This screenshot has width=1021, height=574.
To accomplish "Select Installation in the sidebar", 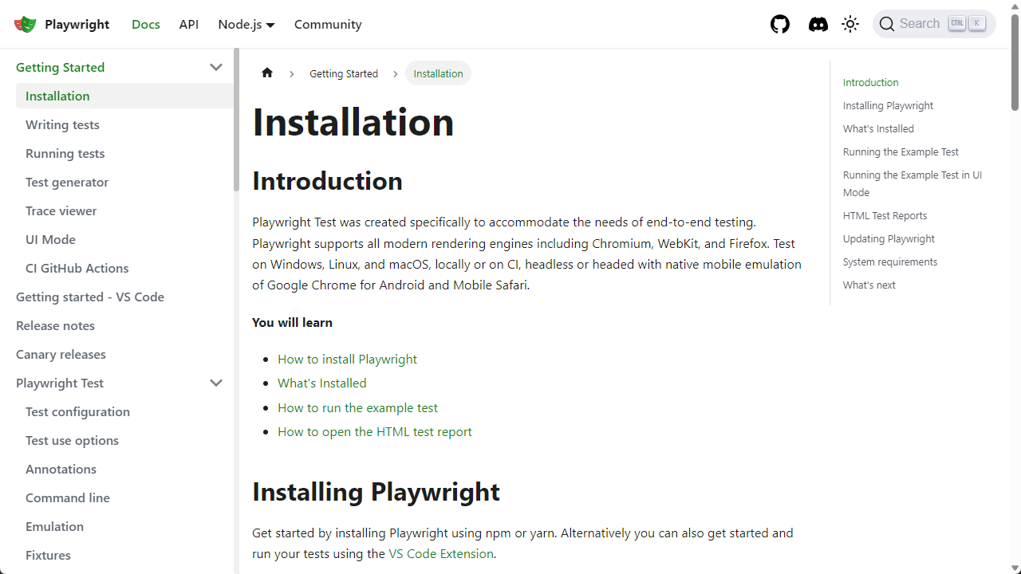I will (x=124, y=96).
